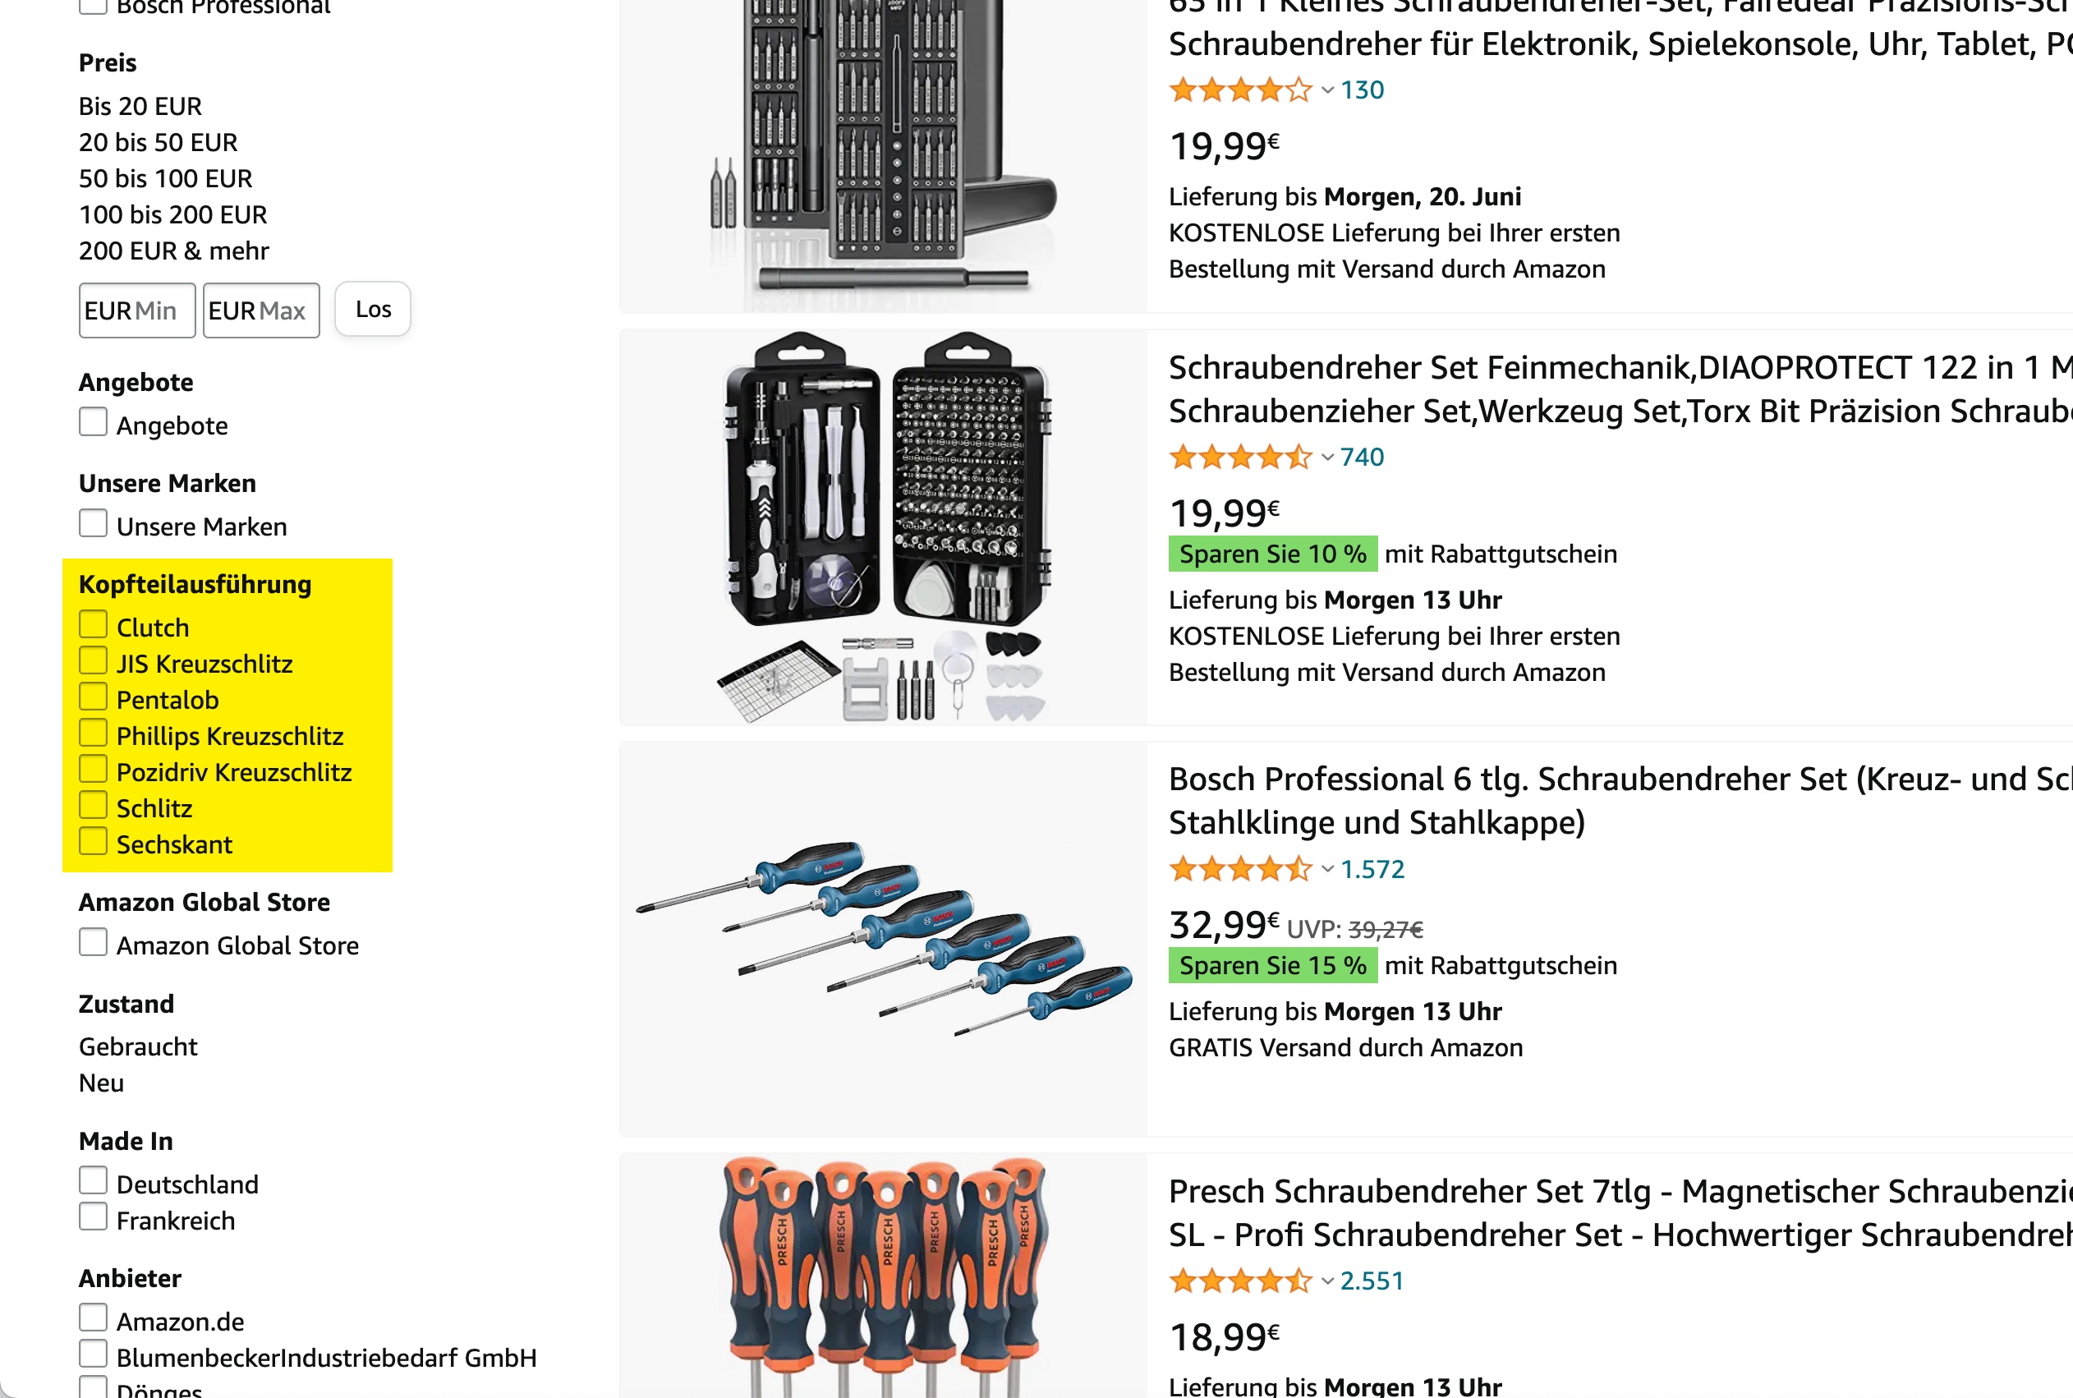The image size is (2073, 1398).
Task: Enable the Pentalob filter checkbox
Action: (x=93, y=697)
